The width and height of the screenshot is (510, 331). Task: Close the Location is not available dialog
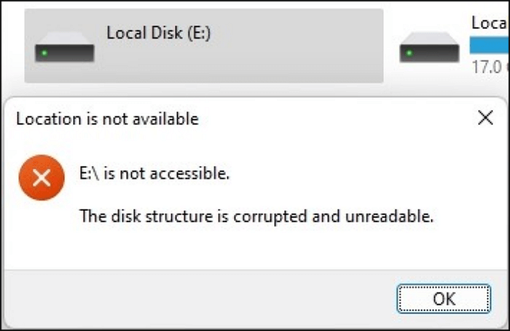point(485,119)
